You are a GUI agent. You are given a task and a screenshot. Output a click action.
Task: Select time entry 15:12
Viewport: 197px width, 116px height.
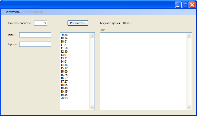64,68
